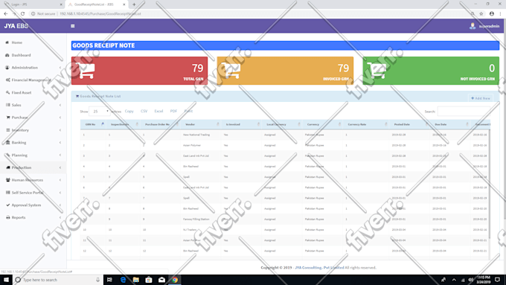Open Mail app from taskbar
The width and height of the screenshot is (506, 285).
pos(161,280)
